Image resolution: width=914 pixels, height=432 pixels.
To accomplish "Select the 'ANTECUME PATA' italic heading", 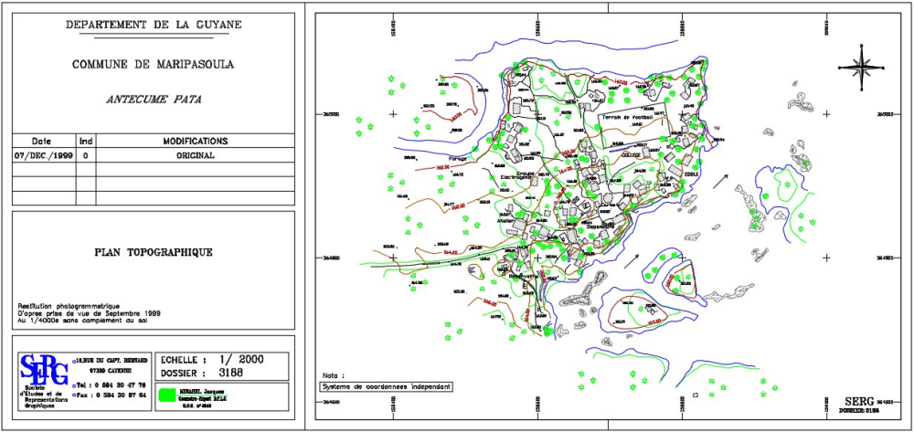I will (154, 99).
